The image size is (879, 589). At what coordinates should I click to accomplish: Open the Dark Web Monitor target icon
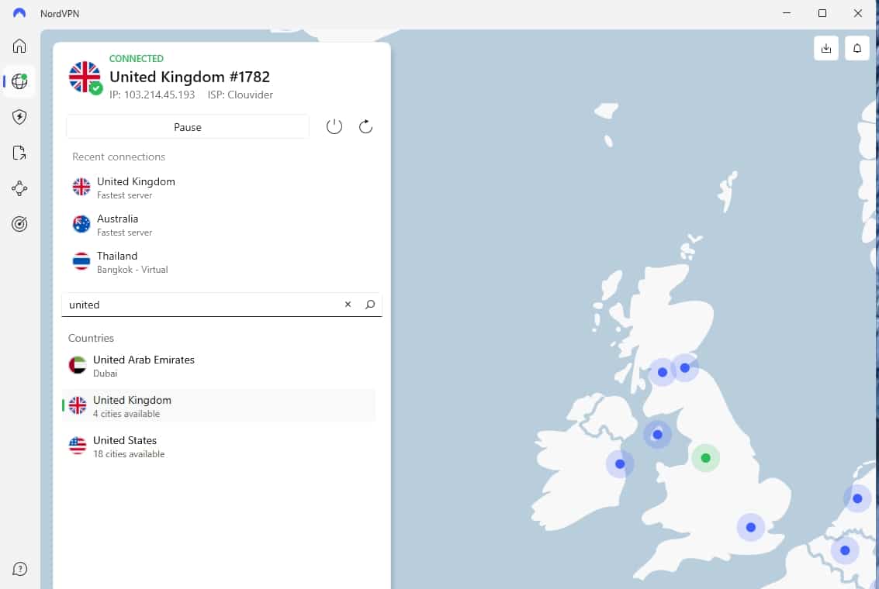click(x=19, y=224)
